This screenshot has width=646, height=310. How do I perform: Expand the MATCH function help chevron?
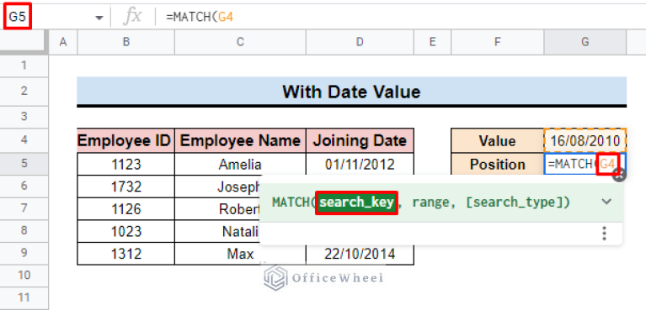[x=606, y=202]
